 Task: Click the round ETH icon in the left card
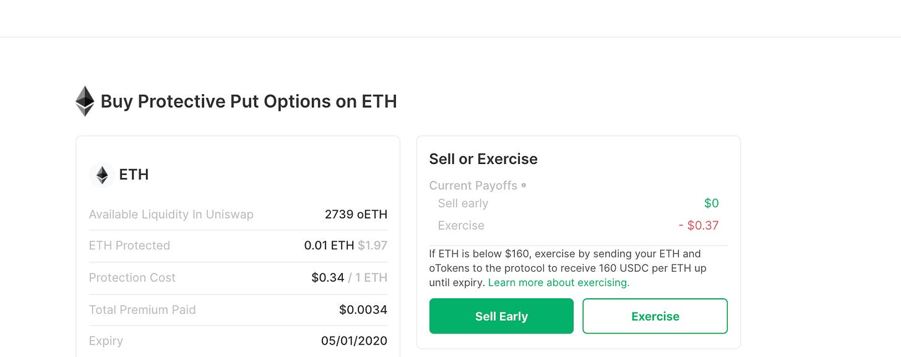point(102,175)
